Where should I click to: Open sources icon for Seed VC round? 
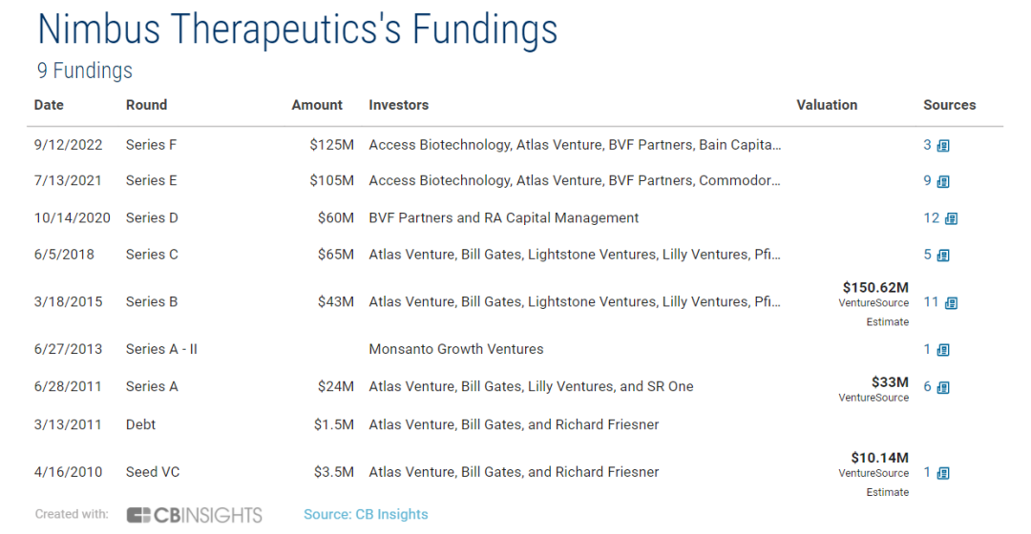[x=943, y=473]
